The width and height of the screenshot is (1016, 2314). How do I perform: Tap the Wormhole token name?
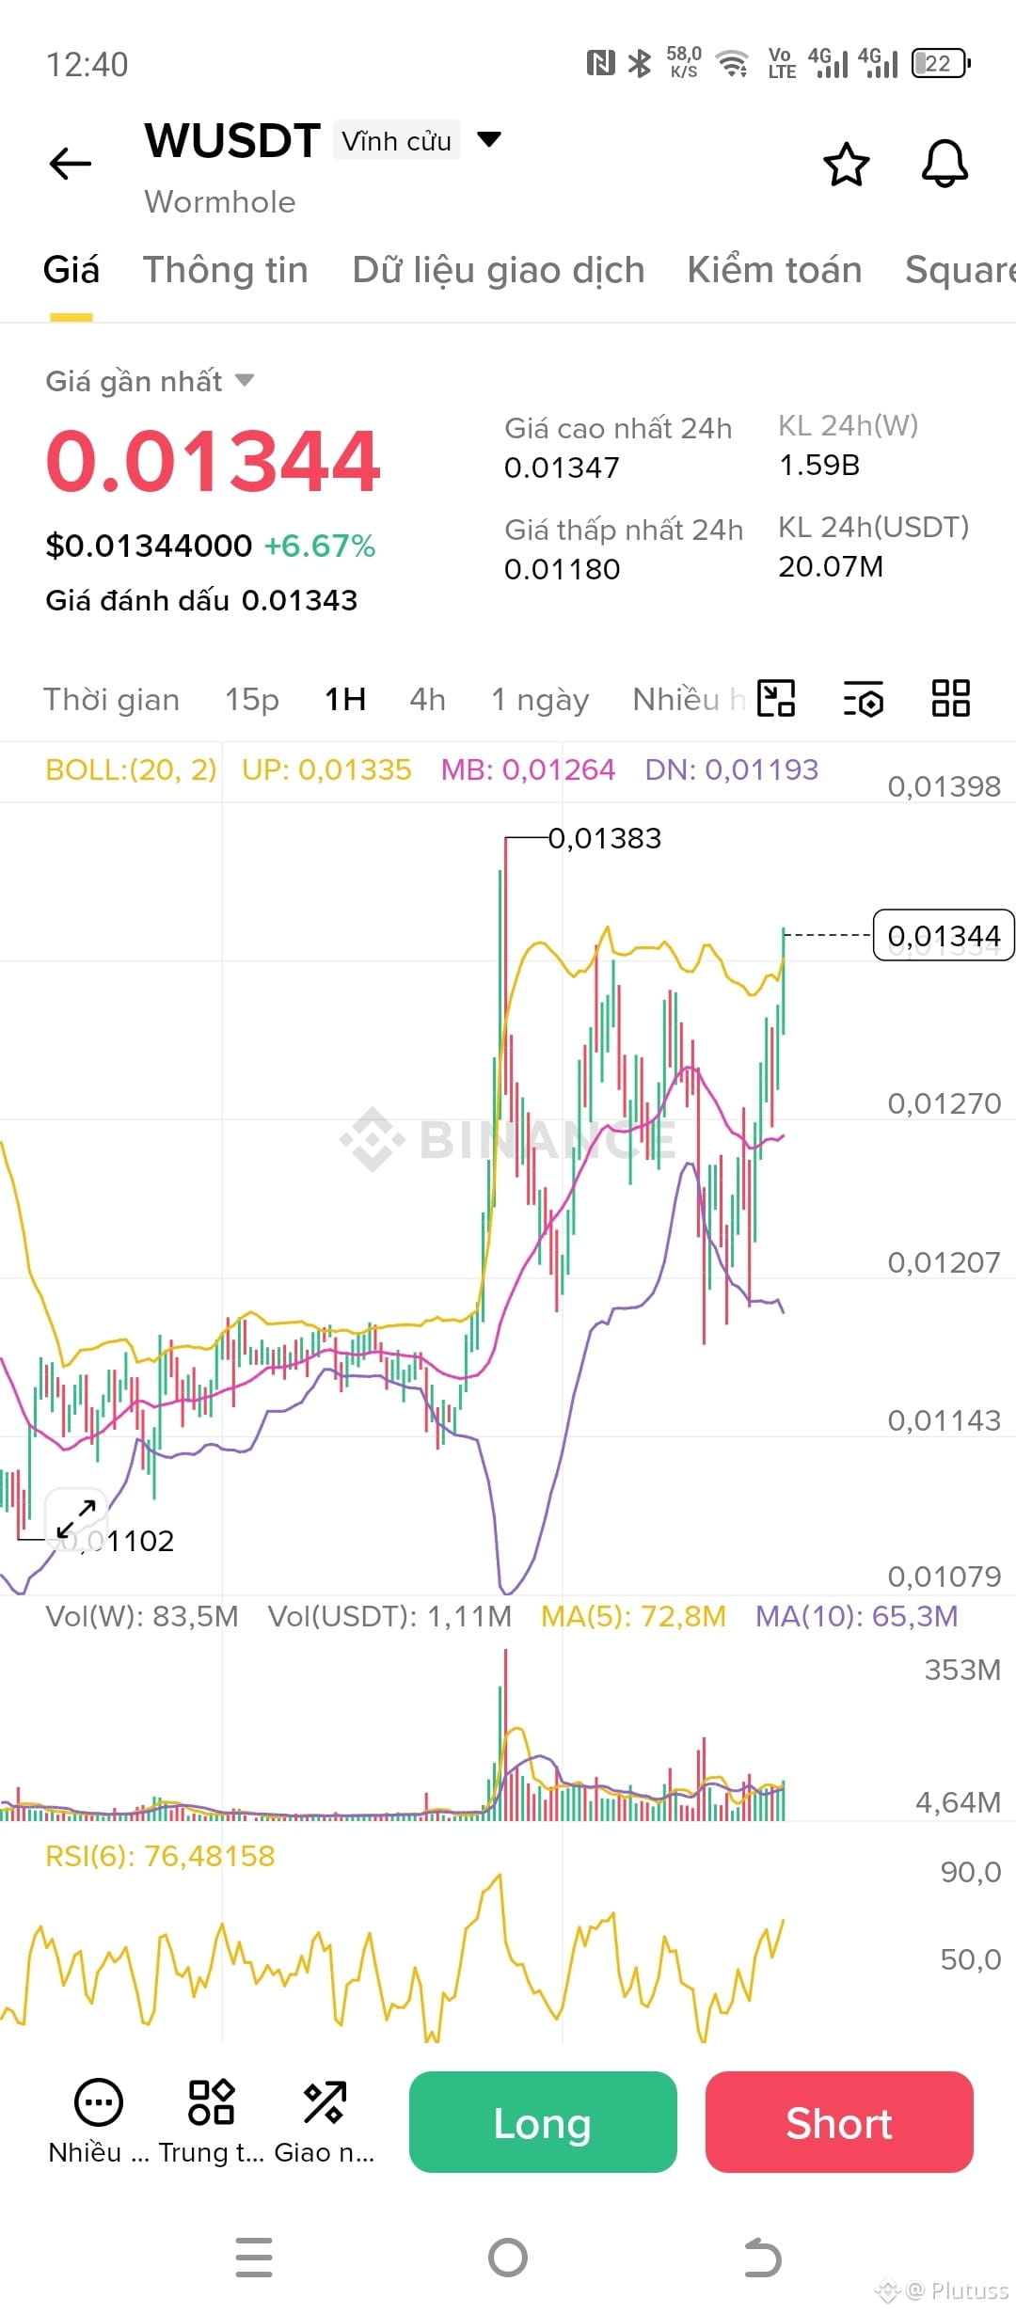220,202
